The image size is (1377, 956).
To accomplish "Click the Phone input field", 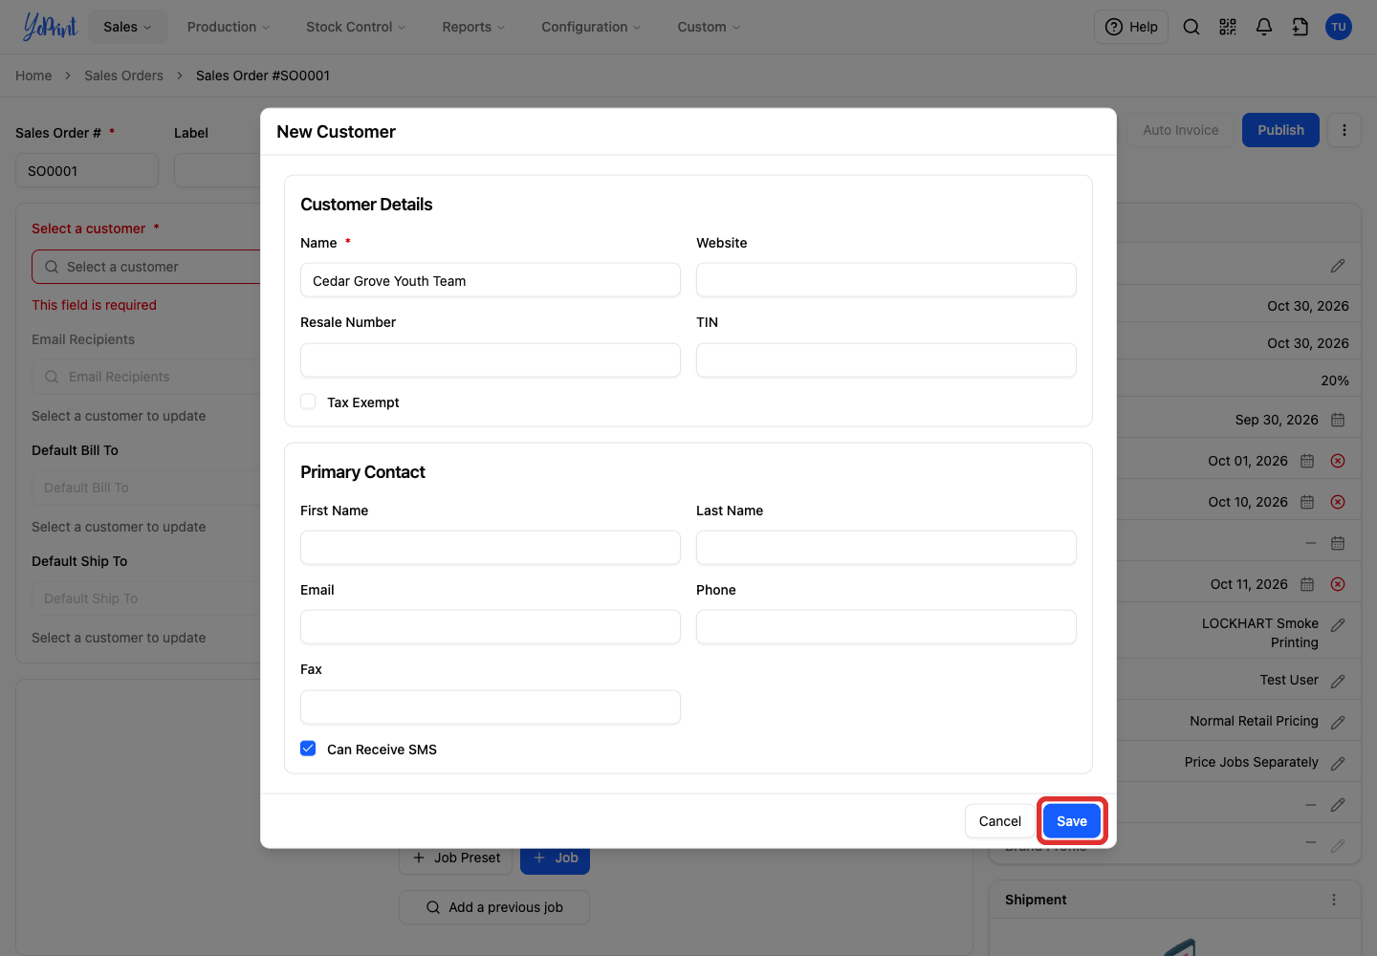I will (x=886, y=627).
